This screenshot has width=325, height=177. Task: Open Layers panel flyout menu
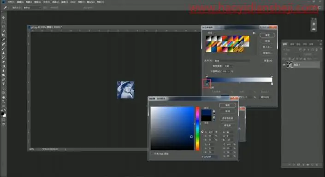[x=320, y=44]
